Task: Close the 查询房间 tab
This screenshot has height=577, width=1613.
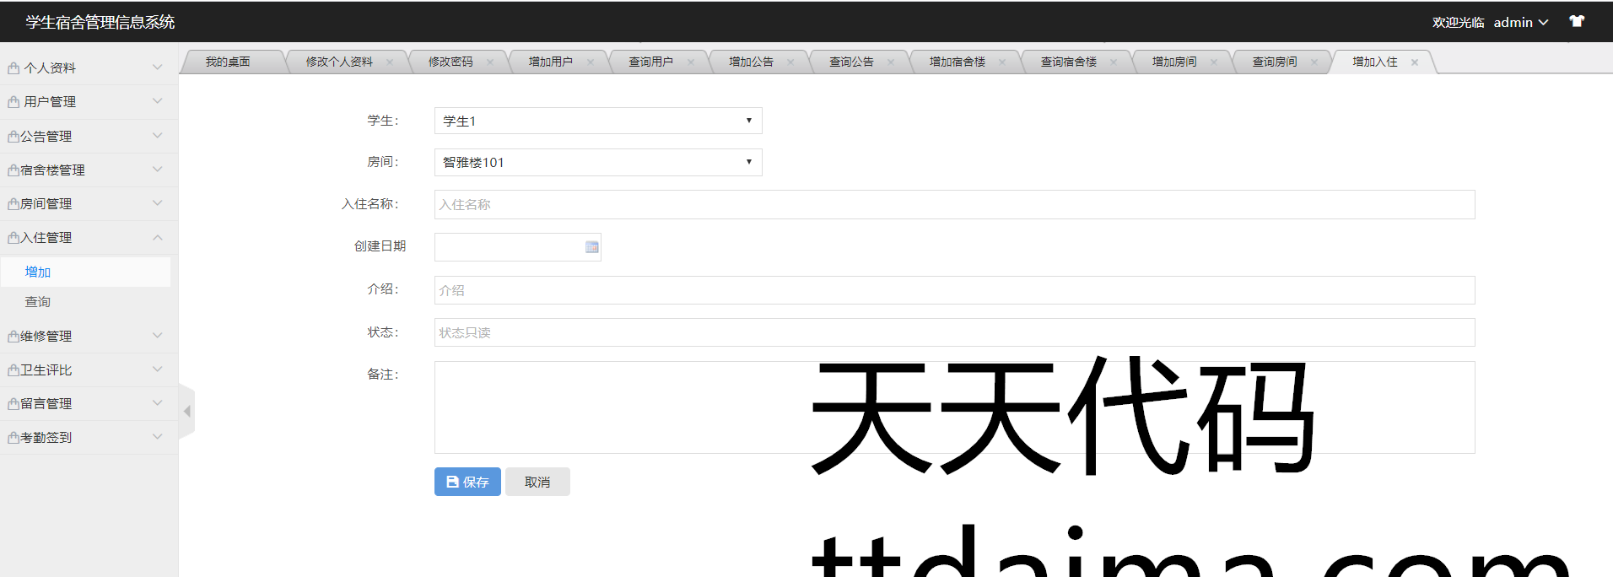Action: 1314,62
